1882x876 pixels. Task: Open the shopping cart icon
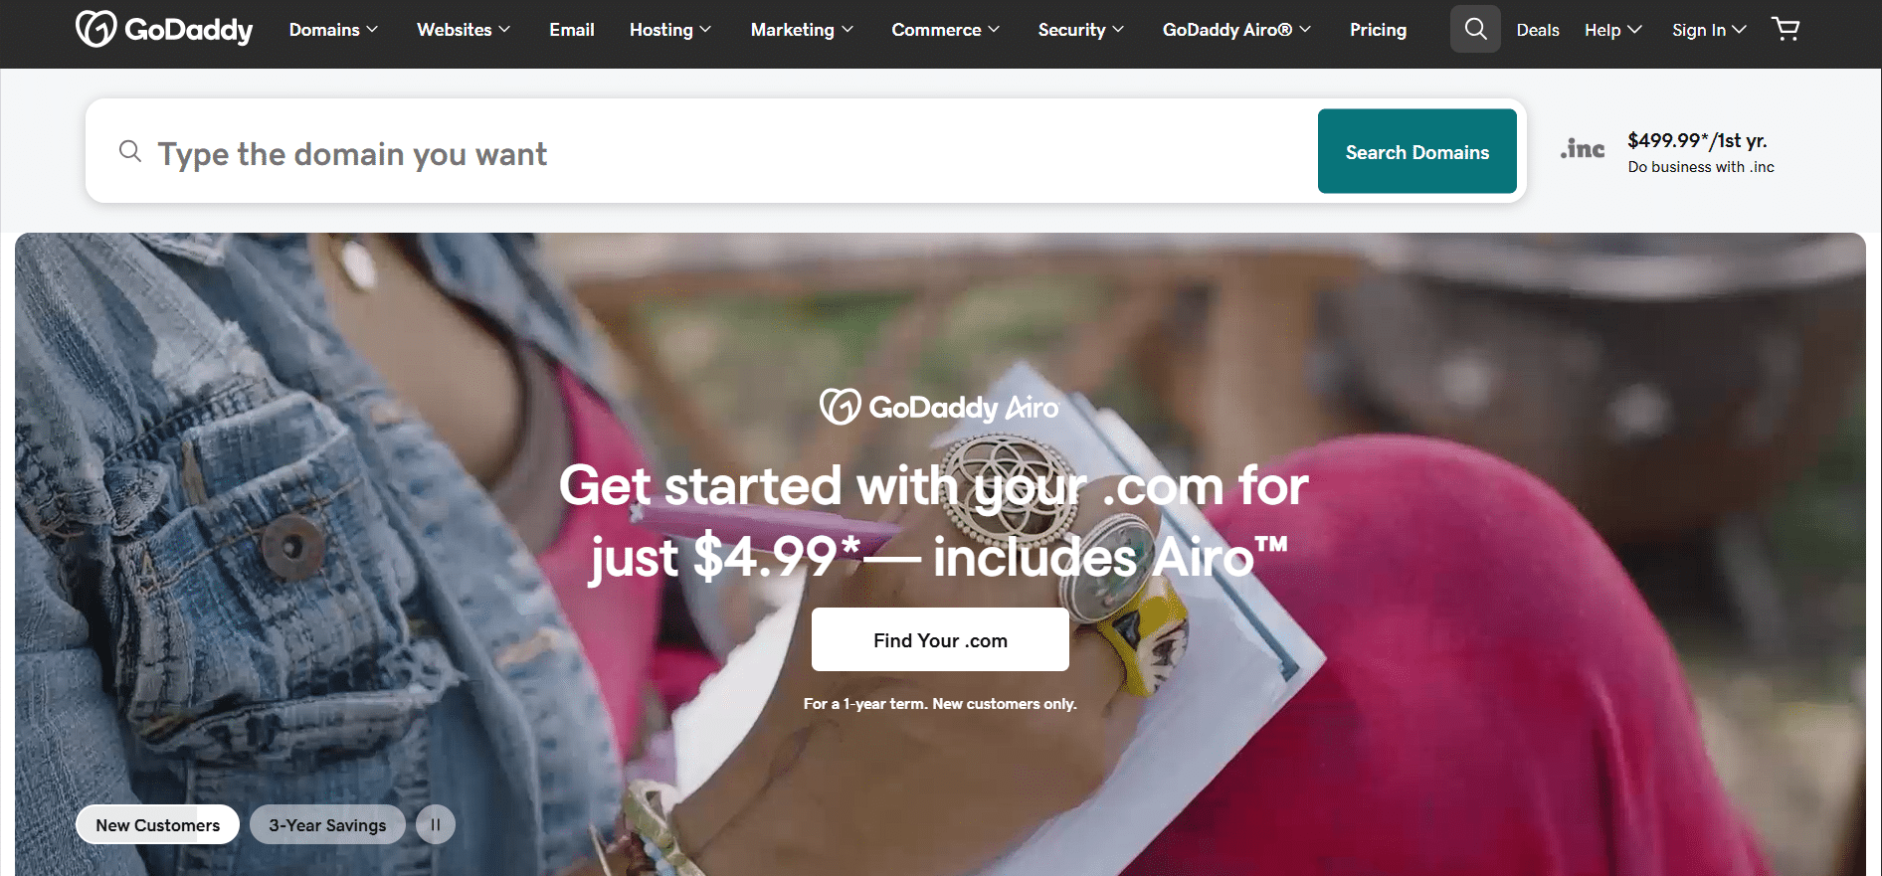pyautogui.click(x=1786, y=29)
